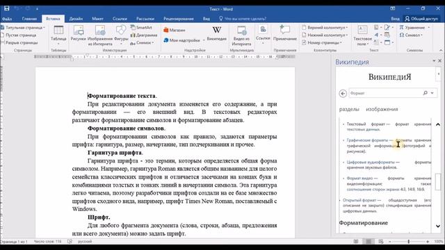445x250 pixels.
Task: Switch to изображения tab in Wikipedia pane
Action: click(382, 109)
